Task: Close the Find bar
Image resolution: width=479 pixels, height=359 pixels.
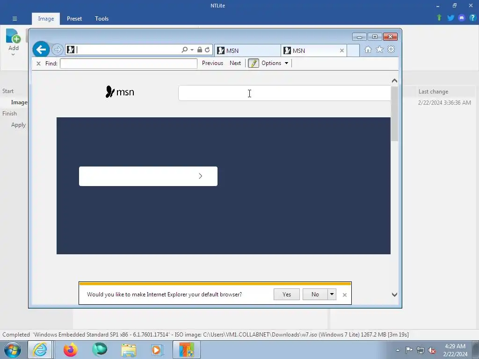Action: point(38,64)
